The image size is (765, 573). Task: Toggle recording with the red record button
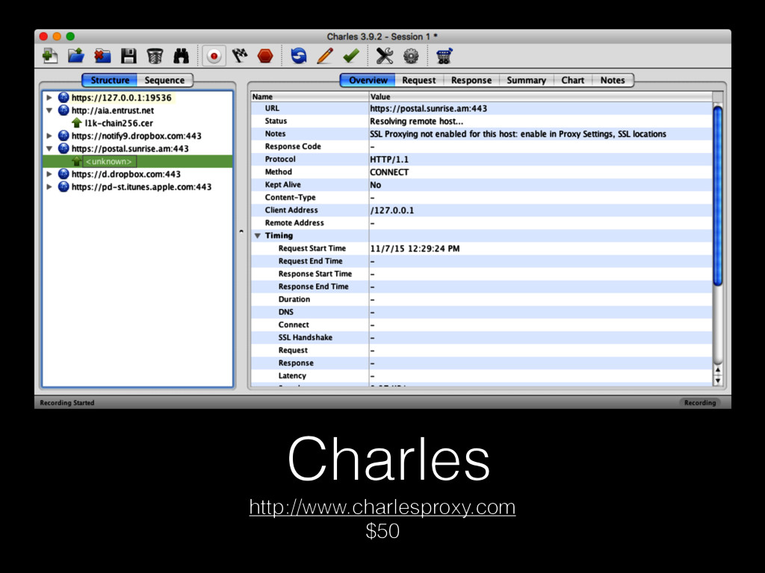(x=214, y=56)
